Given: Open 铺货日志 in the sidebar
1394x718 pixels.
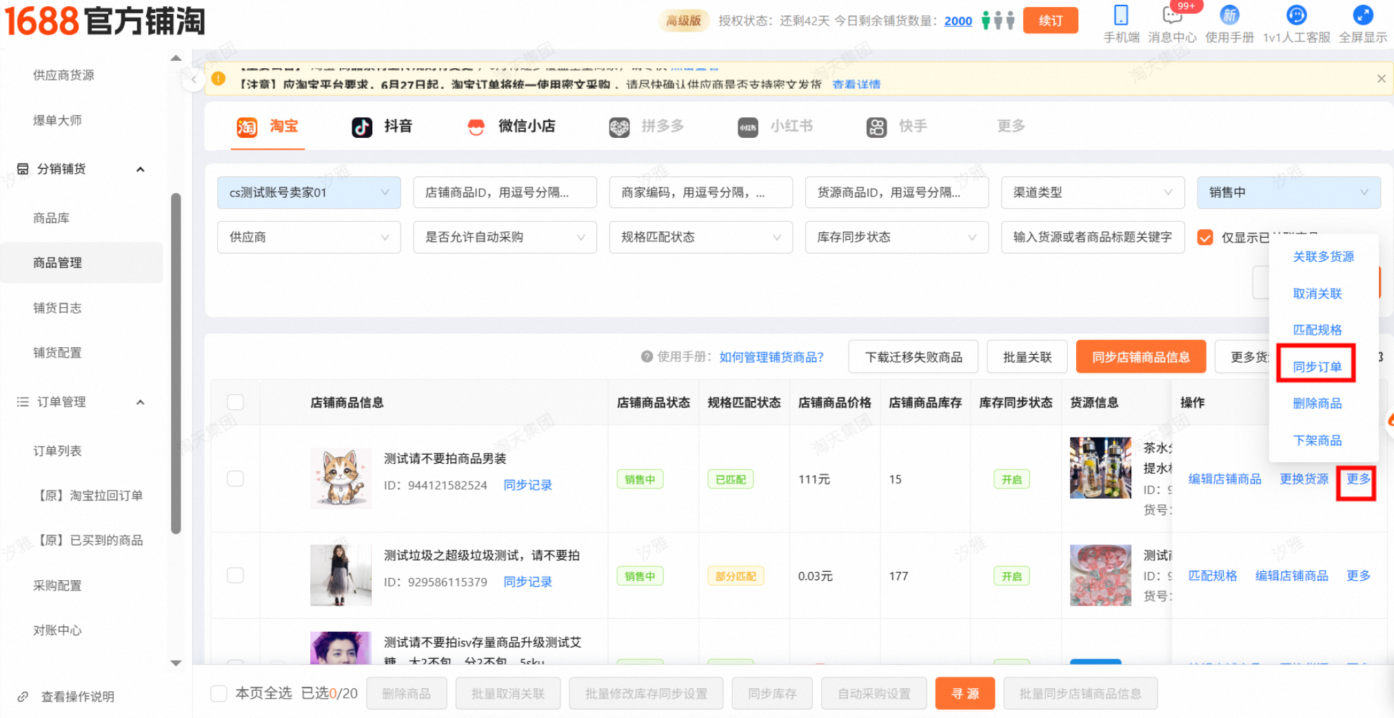Looking at the screenshot, I should pyautogui.click(x=57, y=308).
